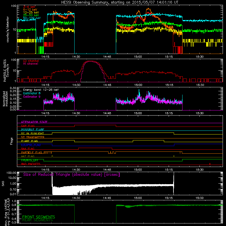This screenshot has height=226, width=226.
Task: Click the Size of Reduced Triangle caption
Action: [71, 175]
